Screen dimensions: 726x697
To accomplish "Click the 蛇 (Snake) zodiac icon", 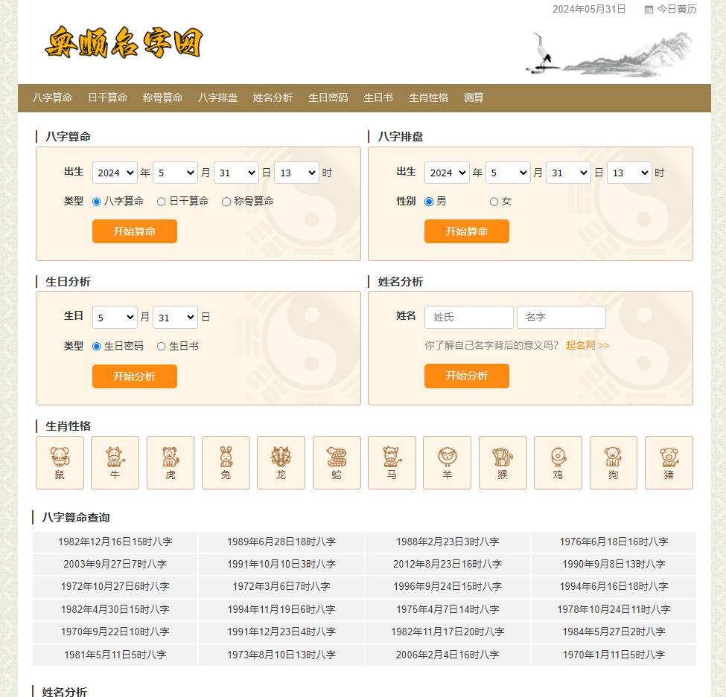I will pyautogui.click(x=336, y=463).
